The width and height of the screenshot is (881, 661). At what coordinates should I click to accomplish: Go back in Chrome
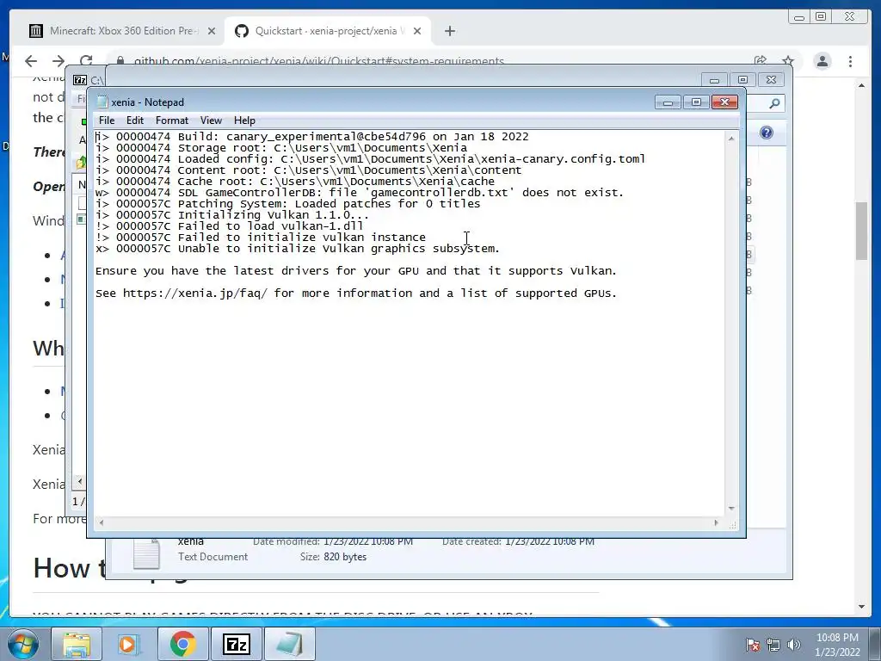31,61
